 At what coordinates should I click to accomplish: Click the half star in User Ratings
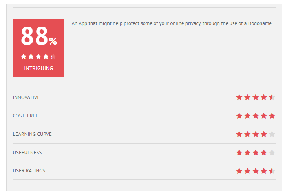(272, 171)
